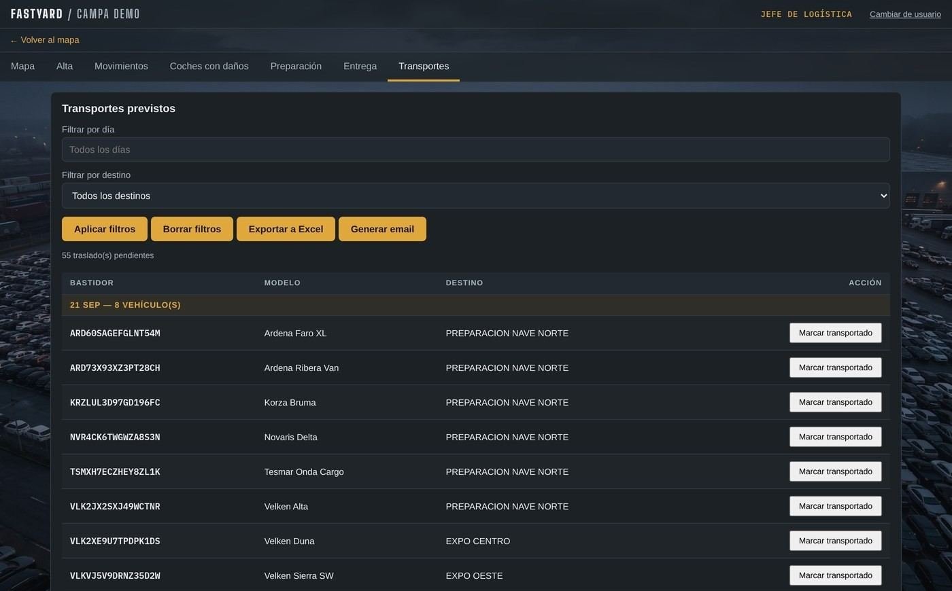Select the Preparación tab
The image size is (952, 591).
pos(296,67)
